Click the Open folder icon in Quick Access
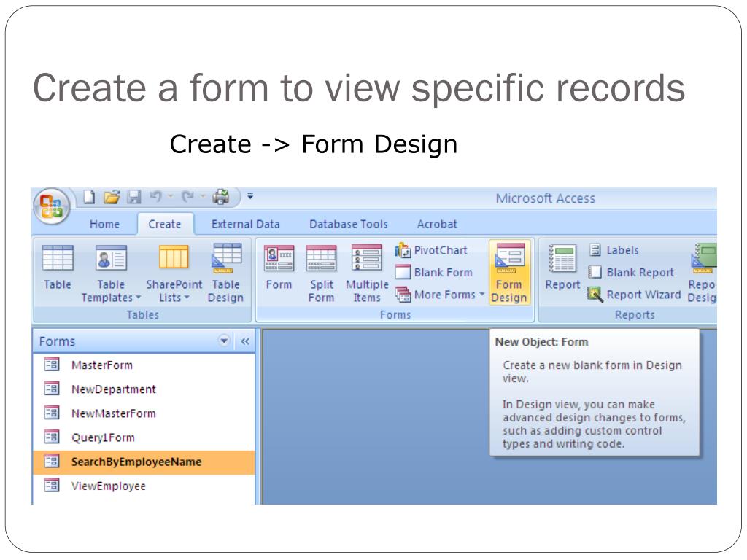This screenshot has width=747, height=560. 112,197
